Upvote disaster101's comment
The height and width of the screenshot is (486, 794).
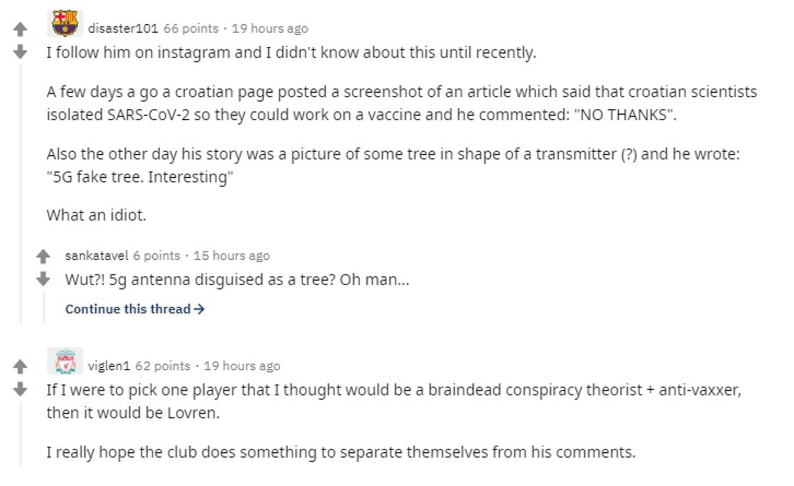(20, 29)
